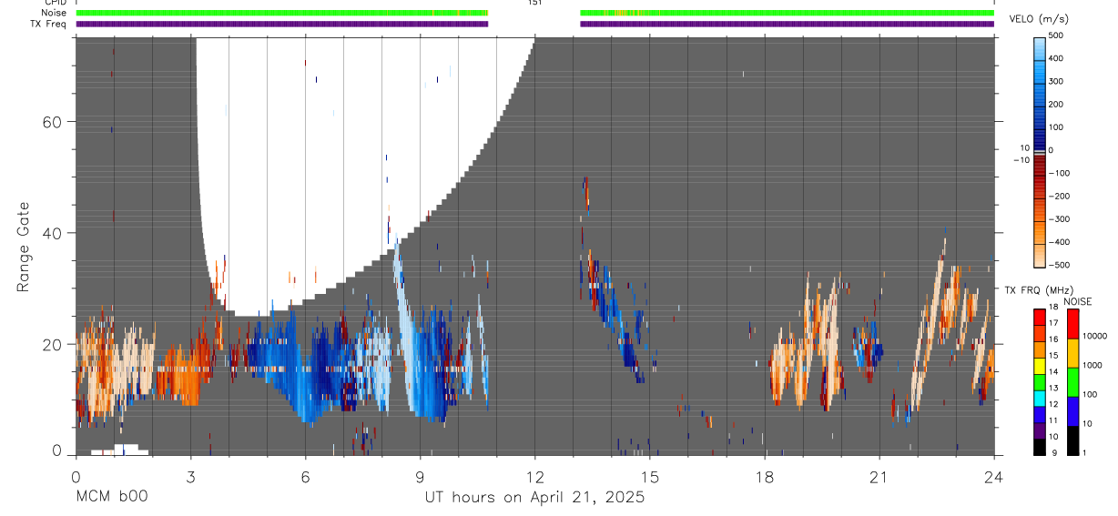The height and width of the screenshot is (516, 1118).
Task: Click the 1 label on NOISE scale
Action: point(1084,452)
